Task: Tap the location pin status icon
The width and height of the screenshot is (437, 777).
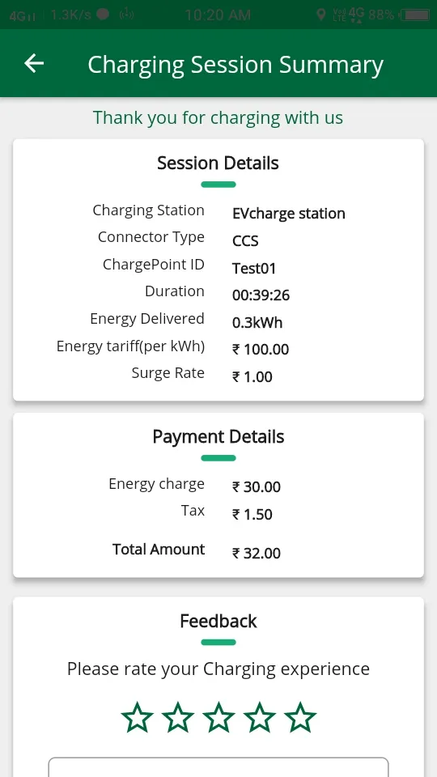Action: (x=321, y=15)
